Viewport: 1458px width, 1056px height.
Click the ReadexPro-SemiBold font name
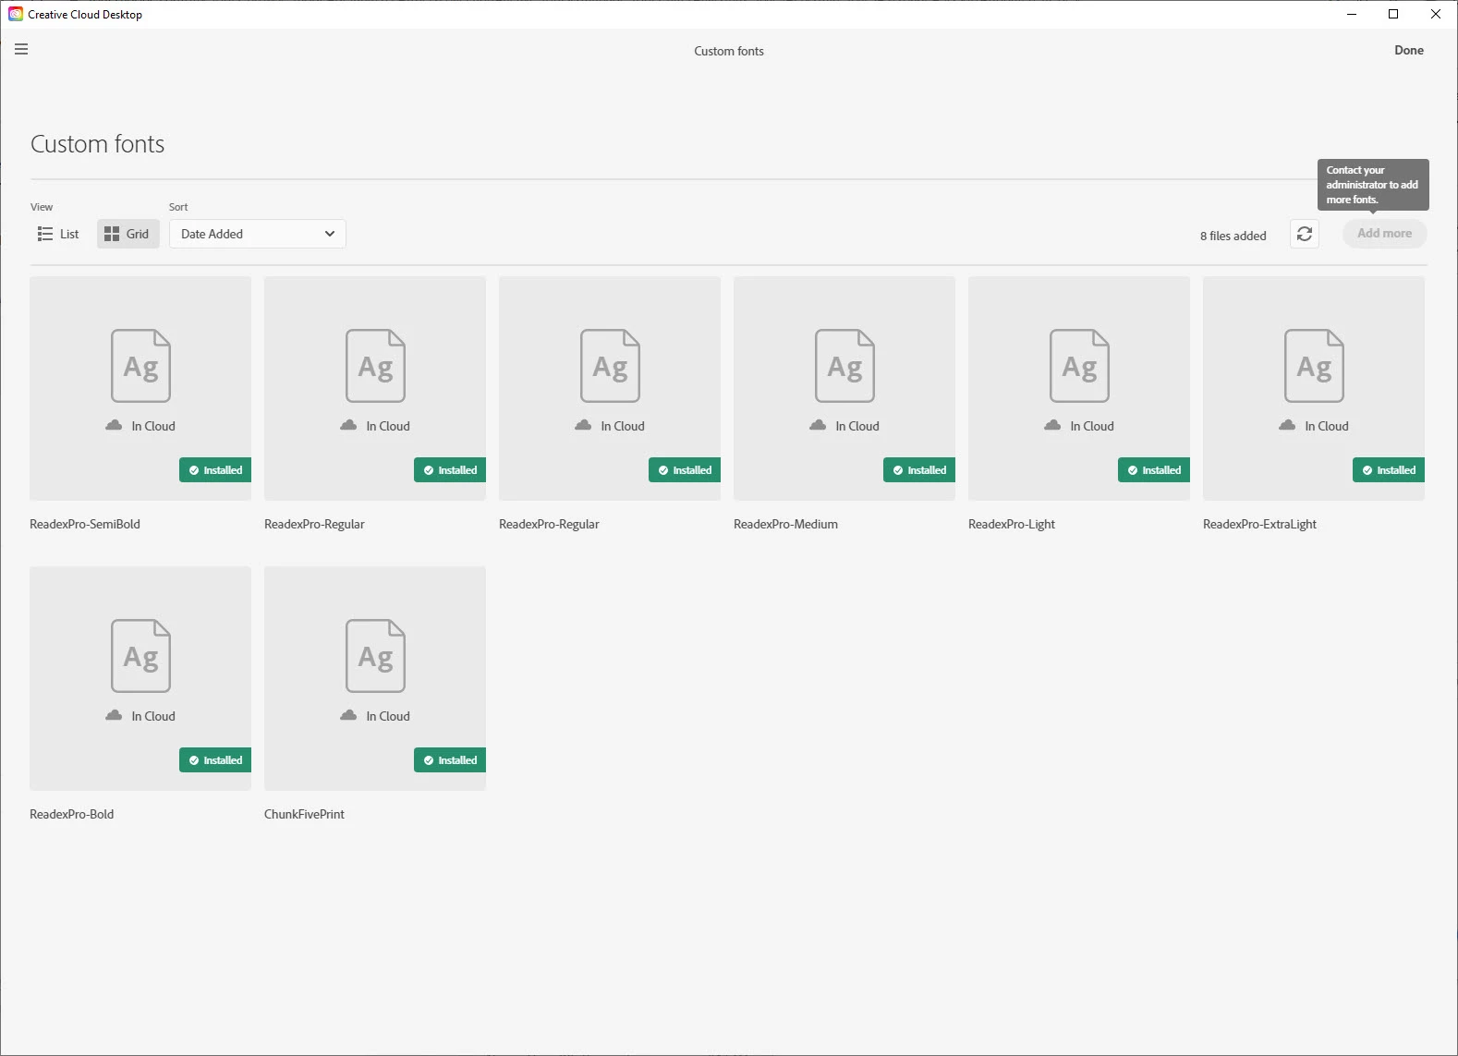pos(85,524)
